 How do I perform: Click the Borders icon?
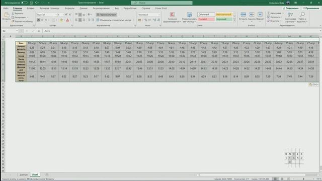tap(53, 20)
